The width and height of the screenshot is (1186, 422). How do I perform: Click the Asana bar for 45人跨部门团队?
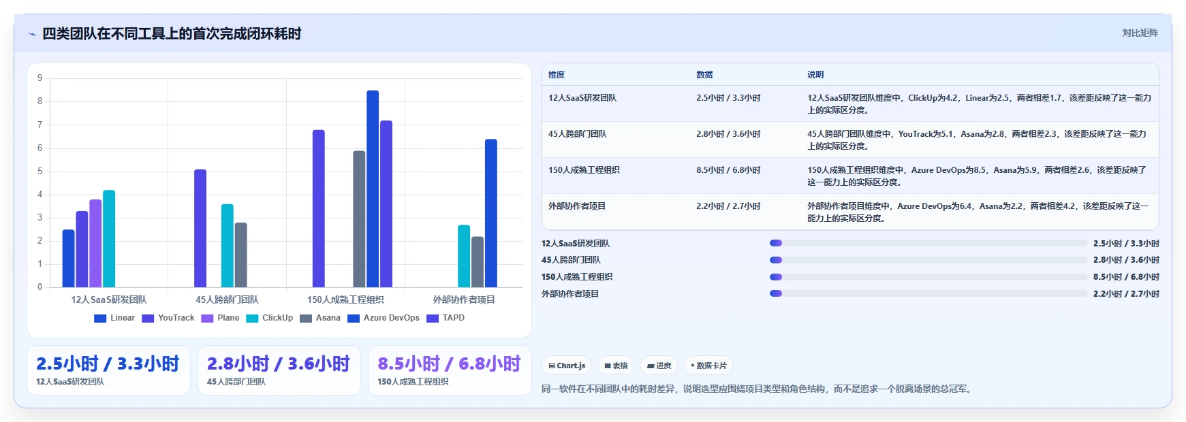pyautogui.click(x=241, y=255)
